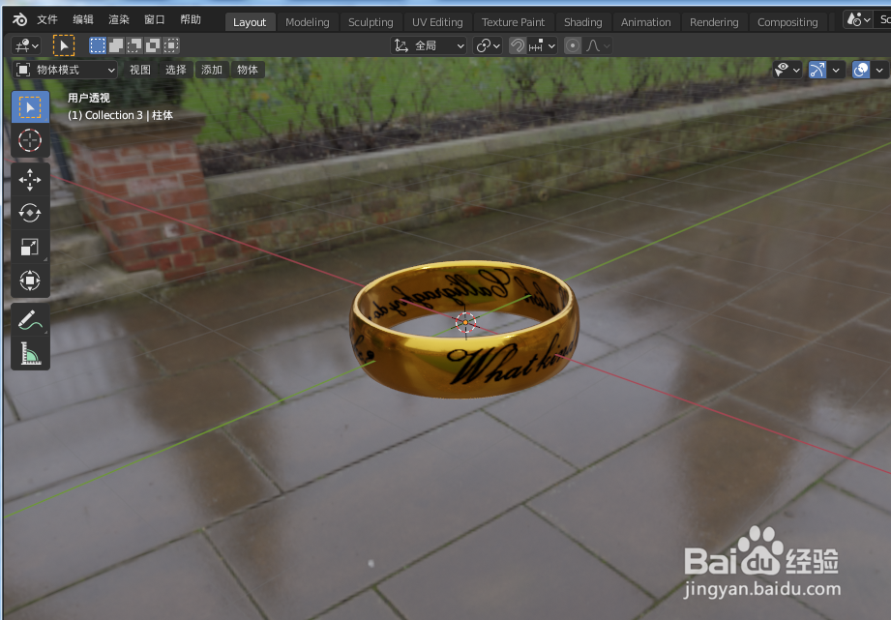Switch to the Layout workspace tab
Screen dimensions: 891x620
coord(250,22)
